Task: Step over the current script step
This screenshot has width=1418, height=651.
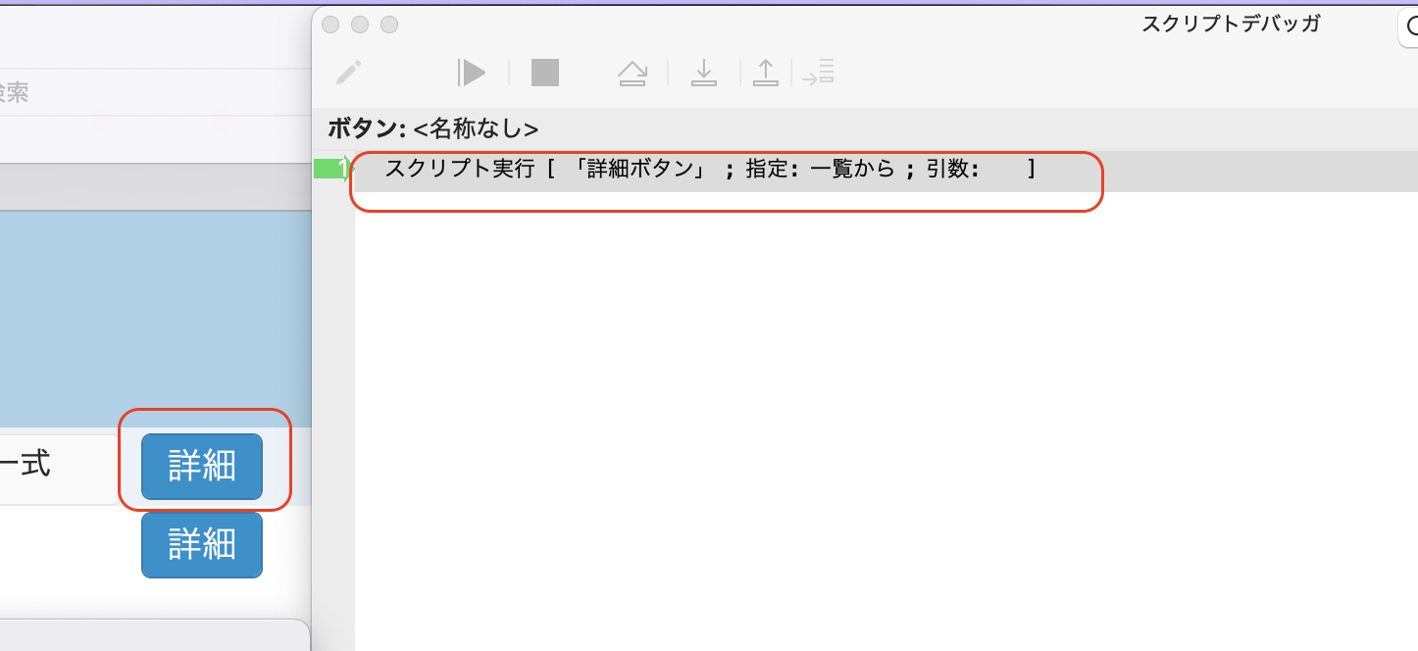Action: [x=633, y=72]
